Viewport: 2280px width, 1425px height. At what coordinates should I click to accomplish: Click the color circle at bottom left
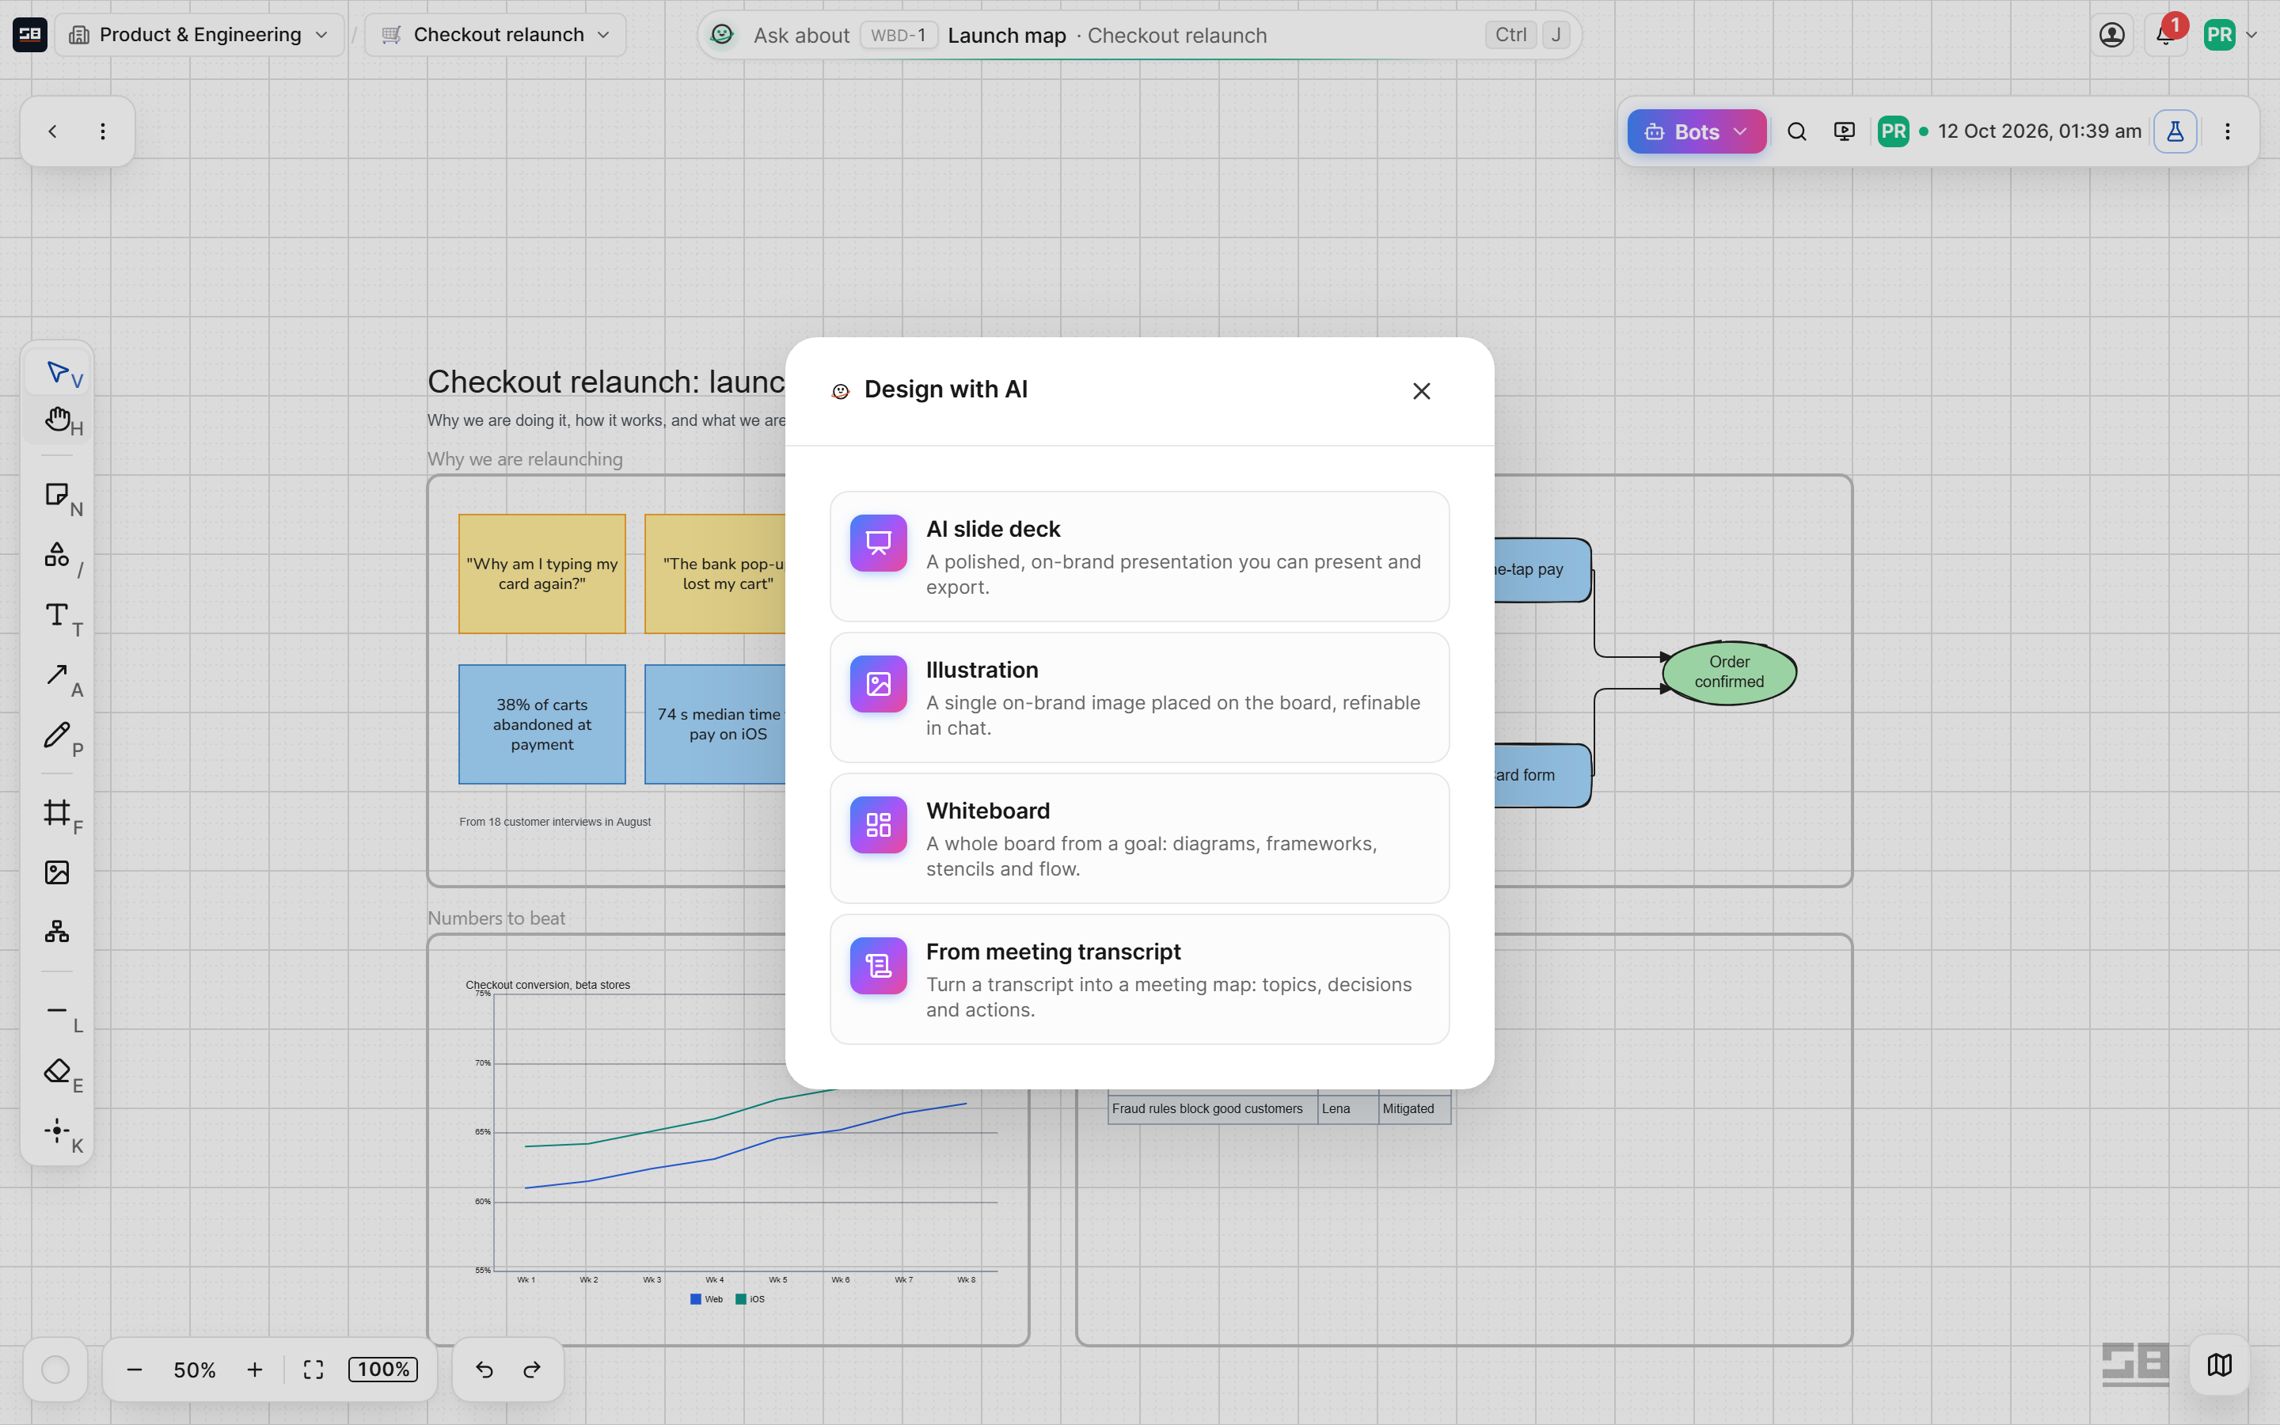55,1370
